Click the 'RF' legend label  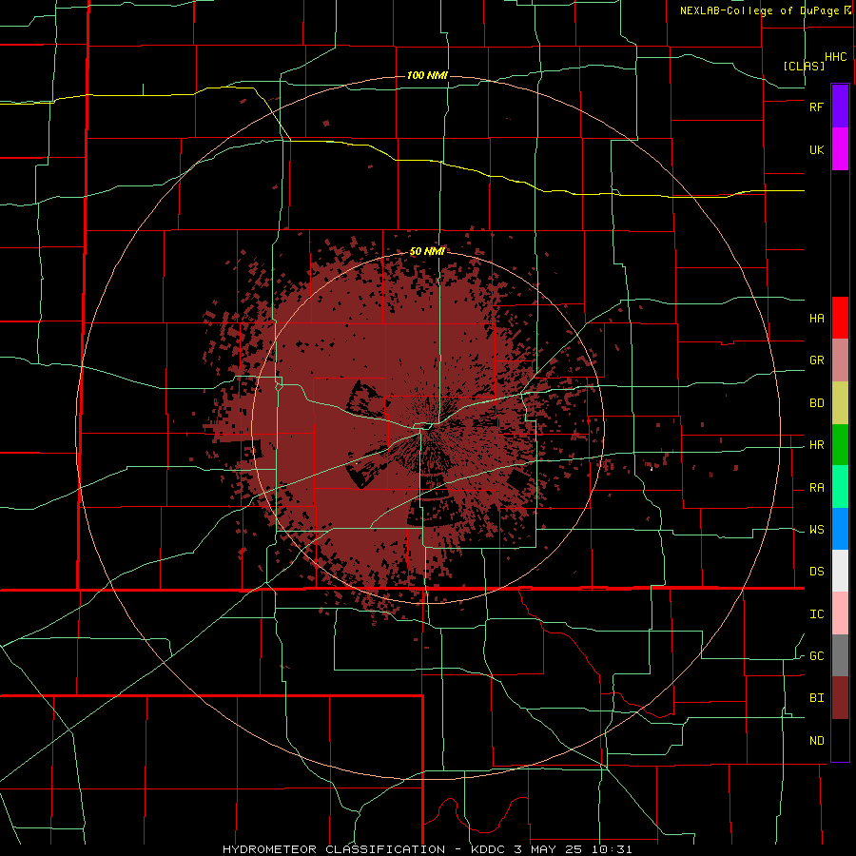(x=816, y=107)
